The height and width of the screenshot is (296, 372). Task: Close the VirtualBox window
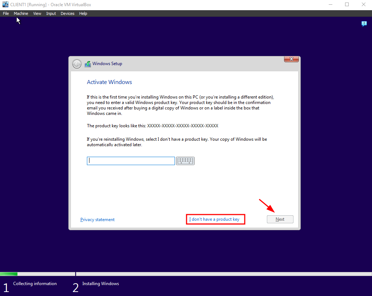click(x=364, y=4)
